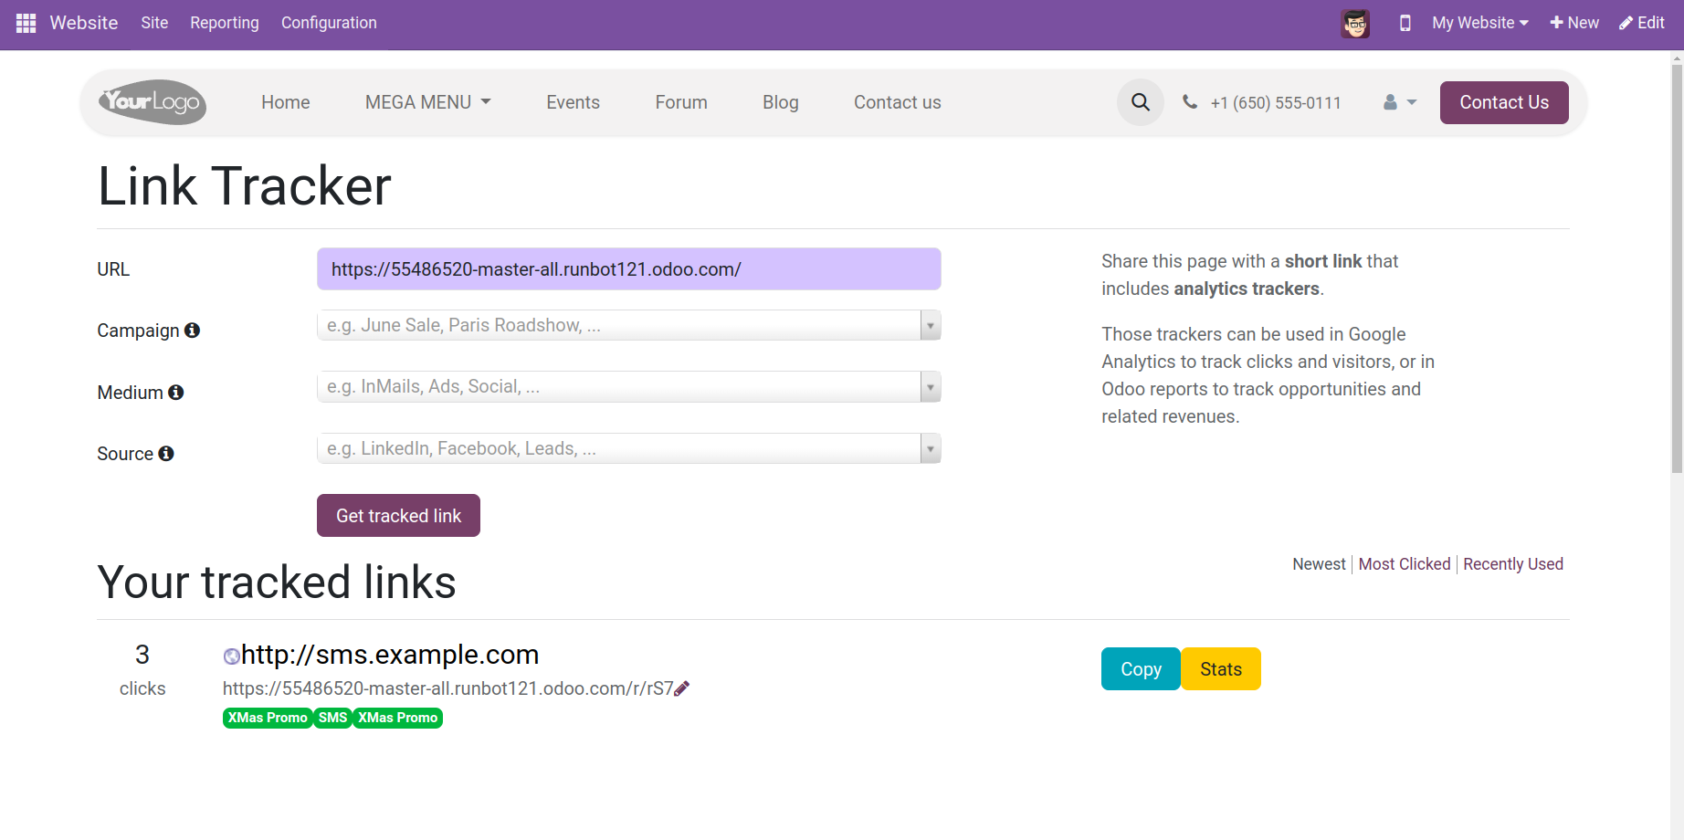Expand the Campaign dropdown arrow

(x=931, y=325)
